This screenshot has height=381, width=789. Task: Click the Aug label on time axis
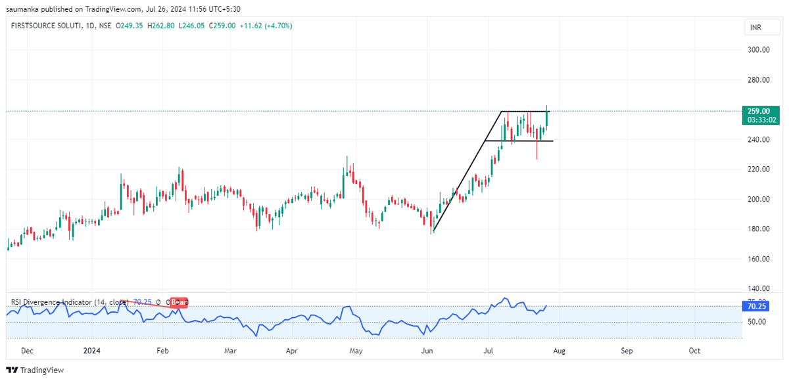pos(559,351)
